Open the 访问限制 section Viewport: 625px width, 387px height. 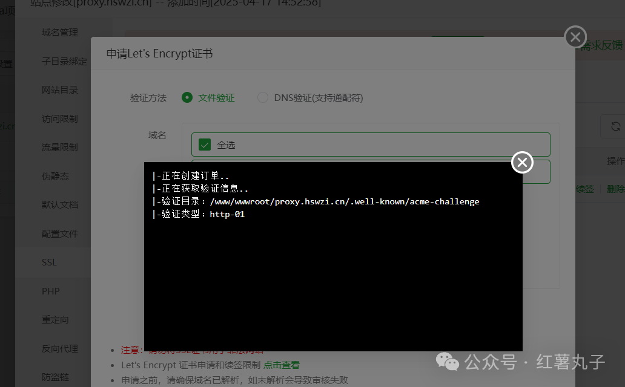(60, 119)
